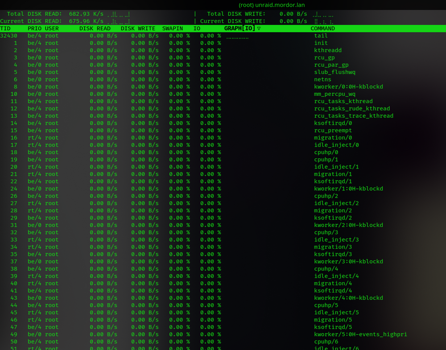The height and width of the screenshot is (350, 446).
Task: Click the 'ksoftirqd/2' command
Action: coord(333,218)
